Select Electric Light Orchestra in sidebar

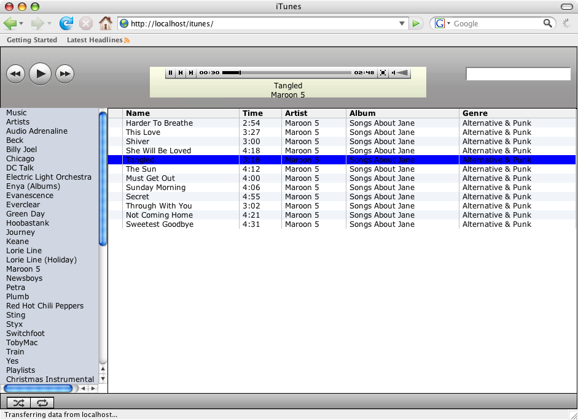49,177
